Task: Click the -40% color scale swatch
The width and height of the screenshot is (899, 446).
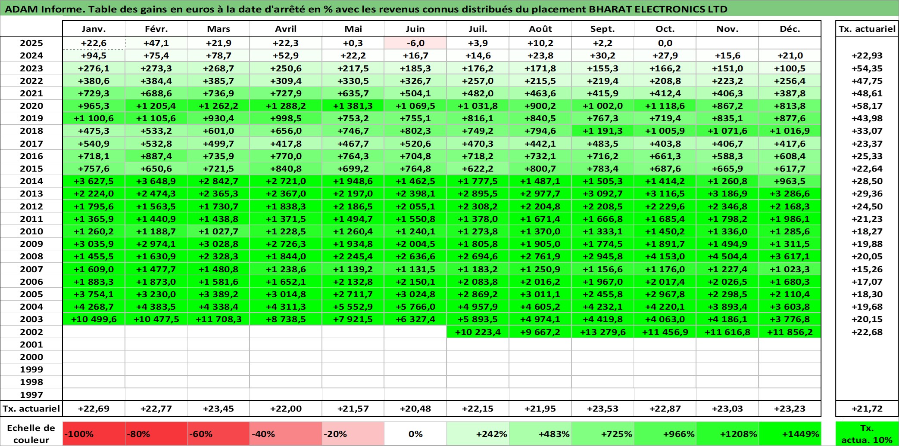Action: point(286,434)
